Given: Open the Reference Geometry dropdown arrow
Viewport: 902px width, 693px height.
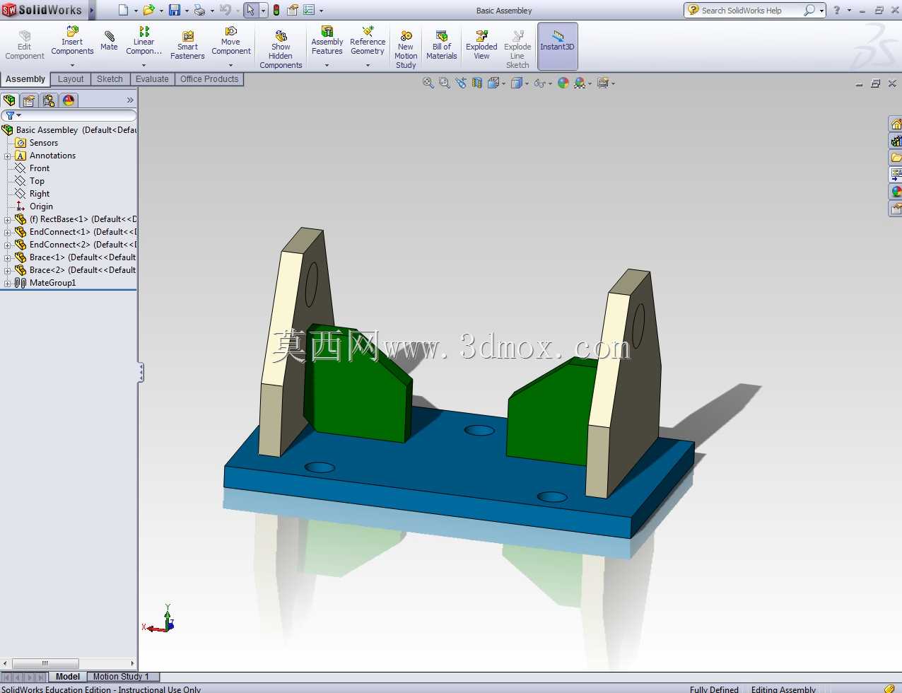Looking at the screenshot, I should click(x=368, y=65).
